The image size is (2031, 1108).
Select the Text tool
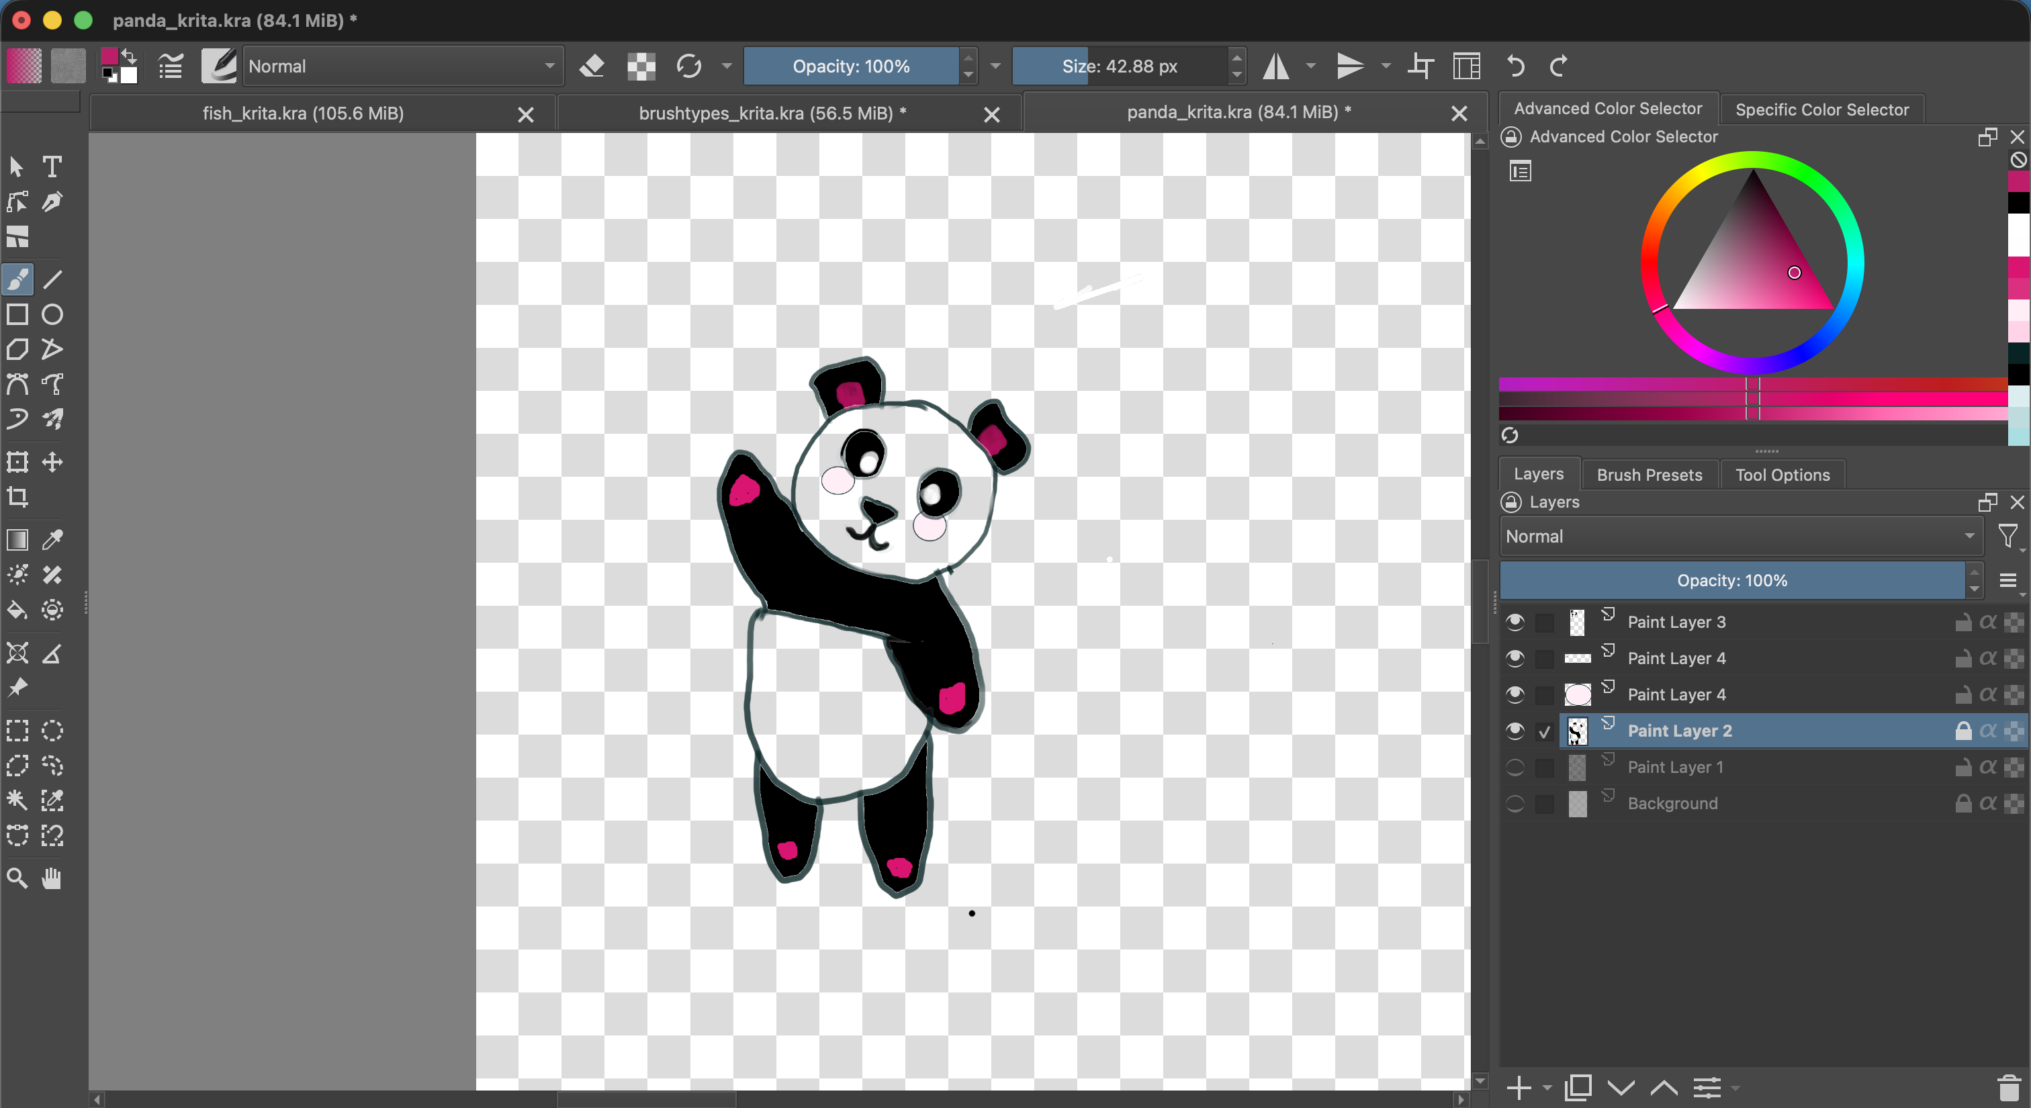52,167
